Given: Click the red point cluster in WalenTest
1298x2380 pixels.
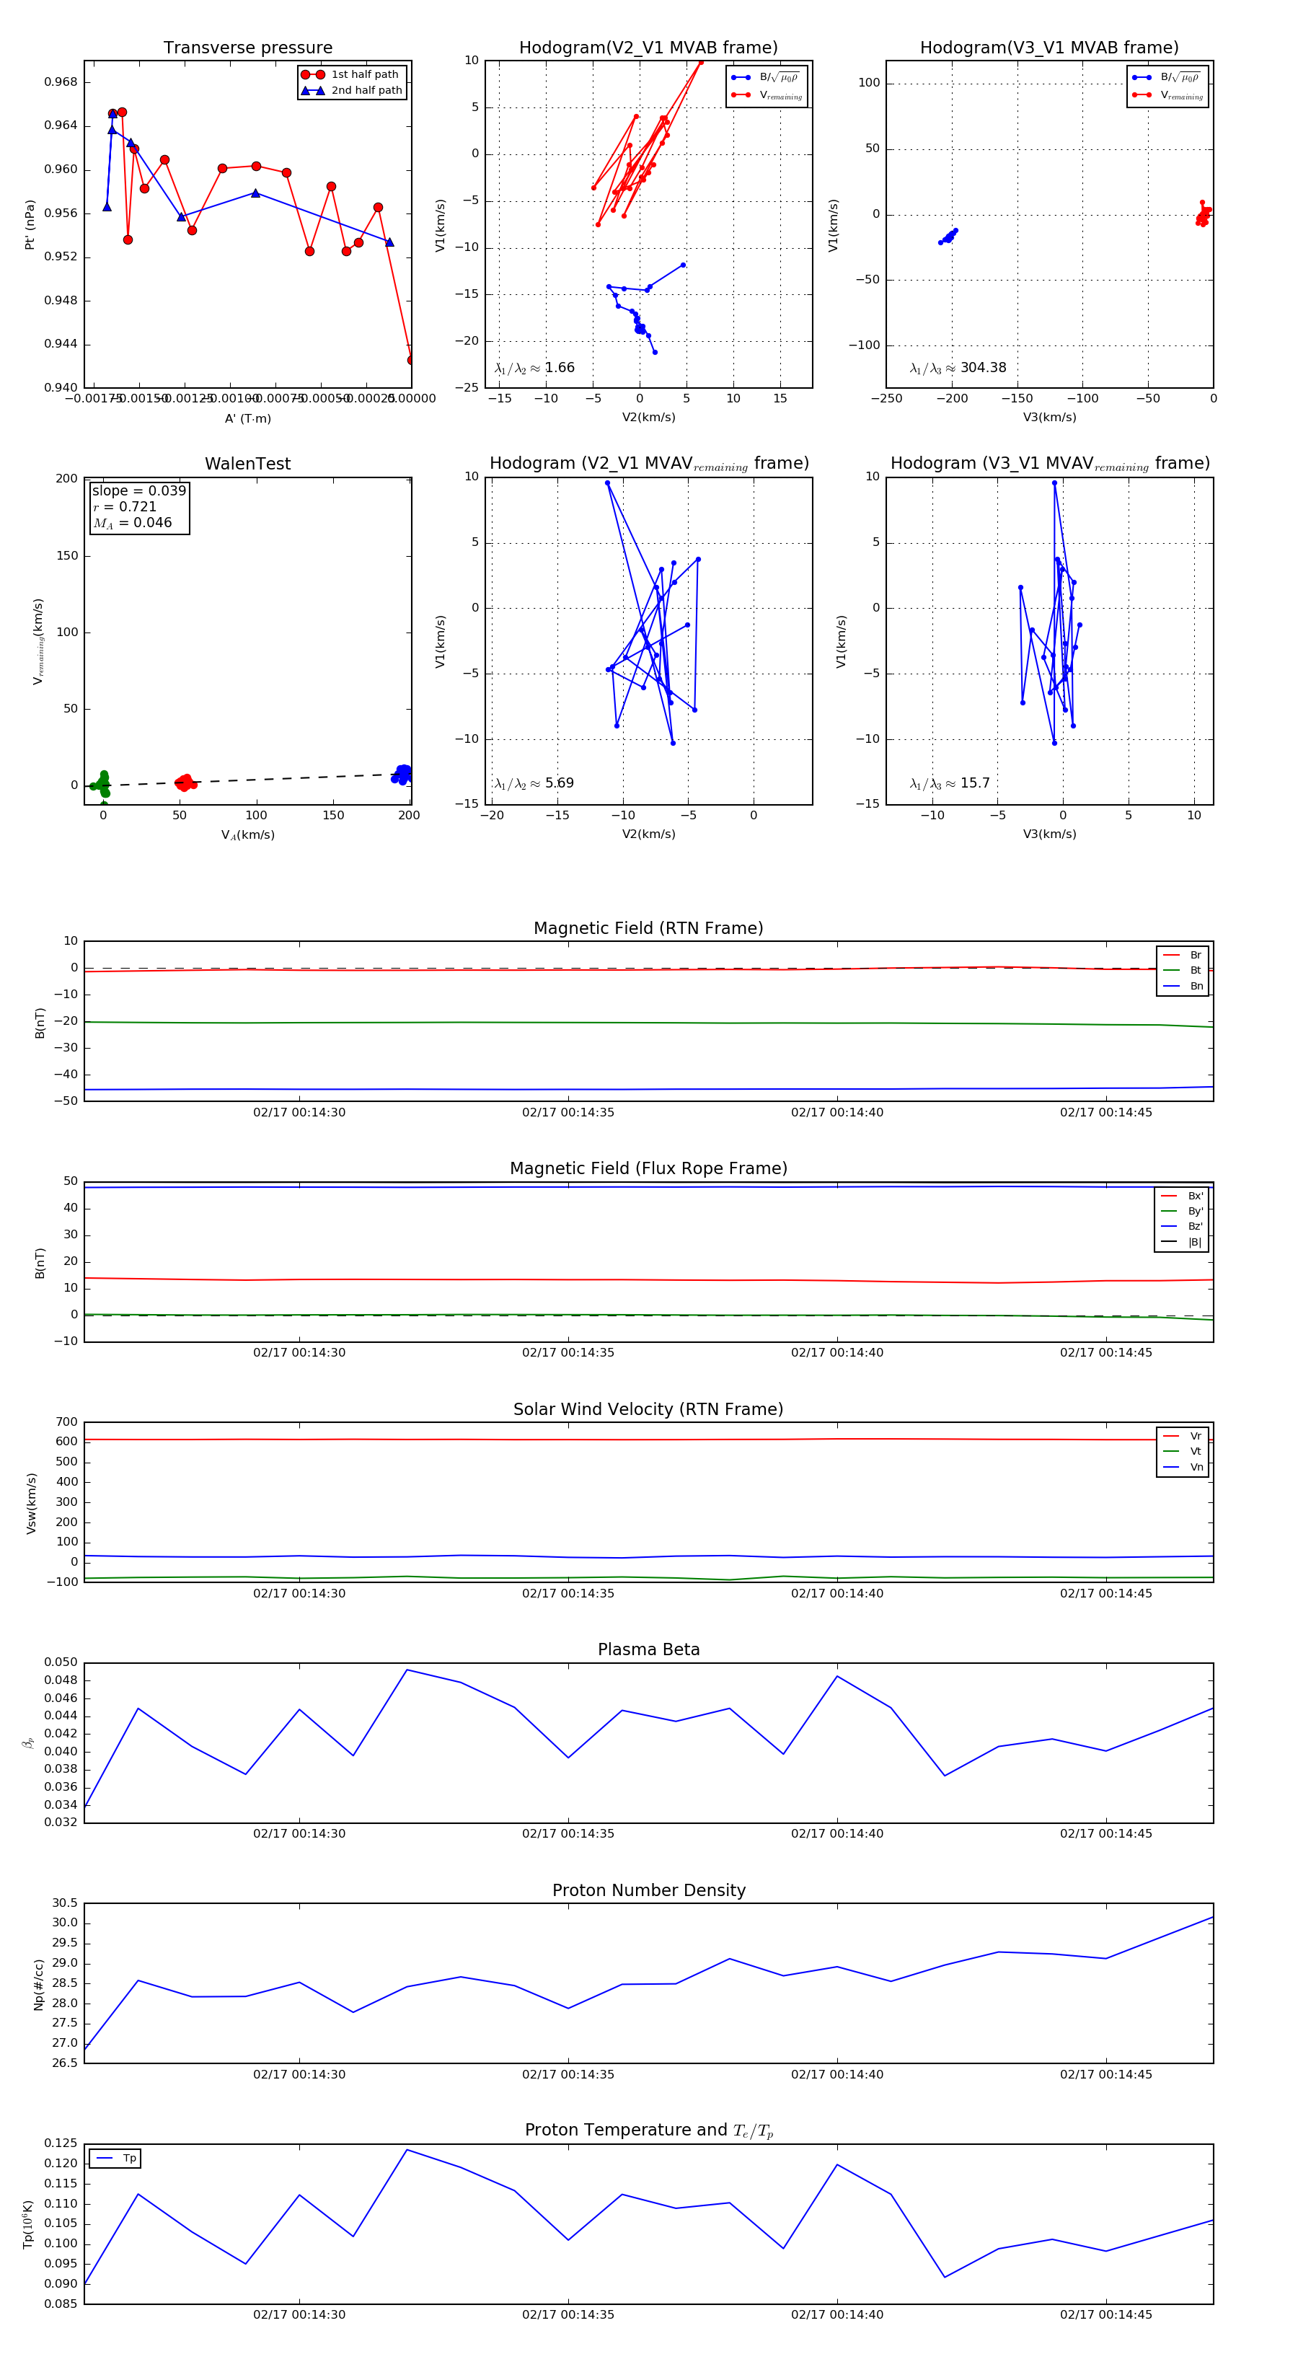Looking at the screenshot, I should click(186, 783).
